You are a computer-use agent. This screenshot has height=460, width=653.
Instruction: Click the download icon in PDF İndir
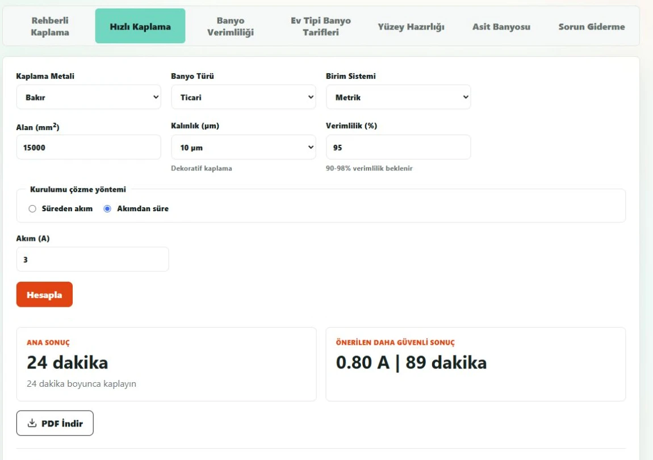32,423
